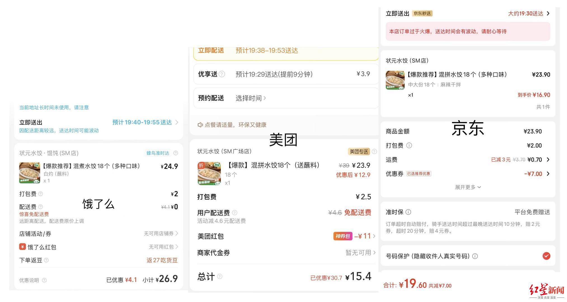This screenshot has height=302, width=567.
Task: Click info icon next to 准时保
Action: click(408, 212)
